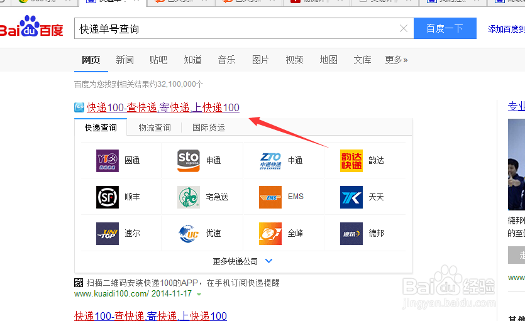
Task: Click the 申通 text label
Action: [213, 161]
